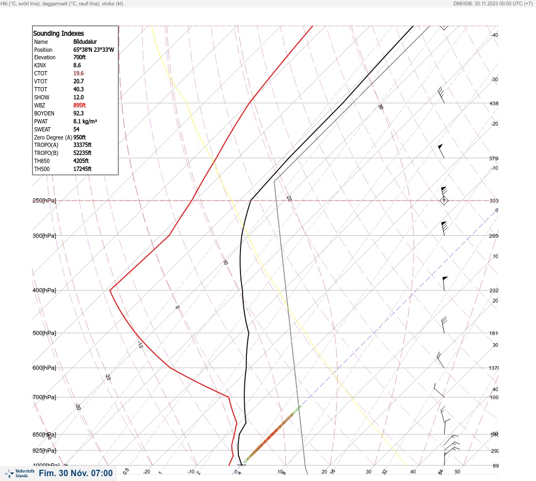Click the 500[hPa] pressure label
Screen dimensions: 536x481
tap(44, 333)
